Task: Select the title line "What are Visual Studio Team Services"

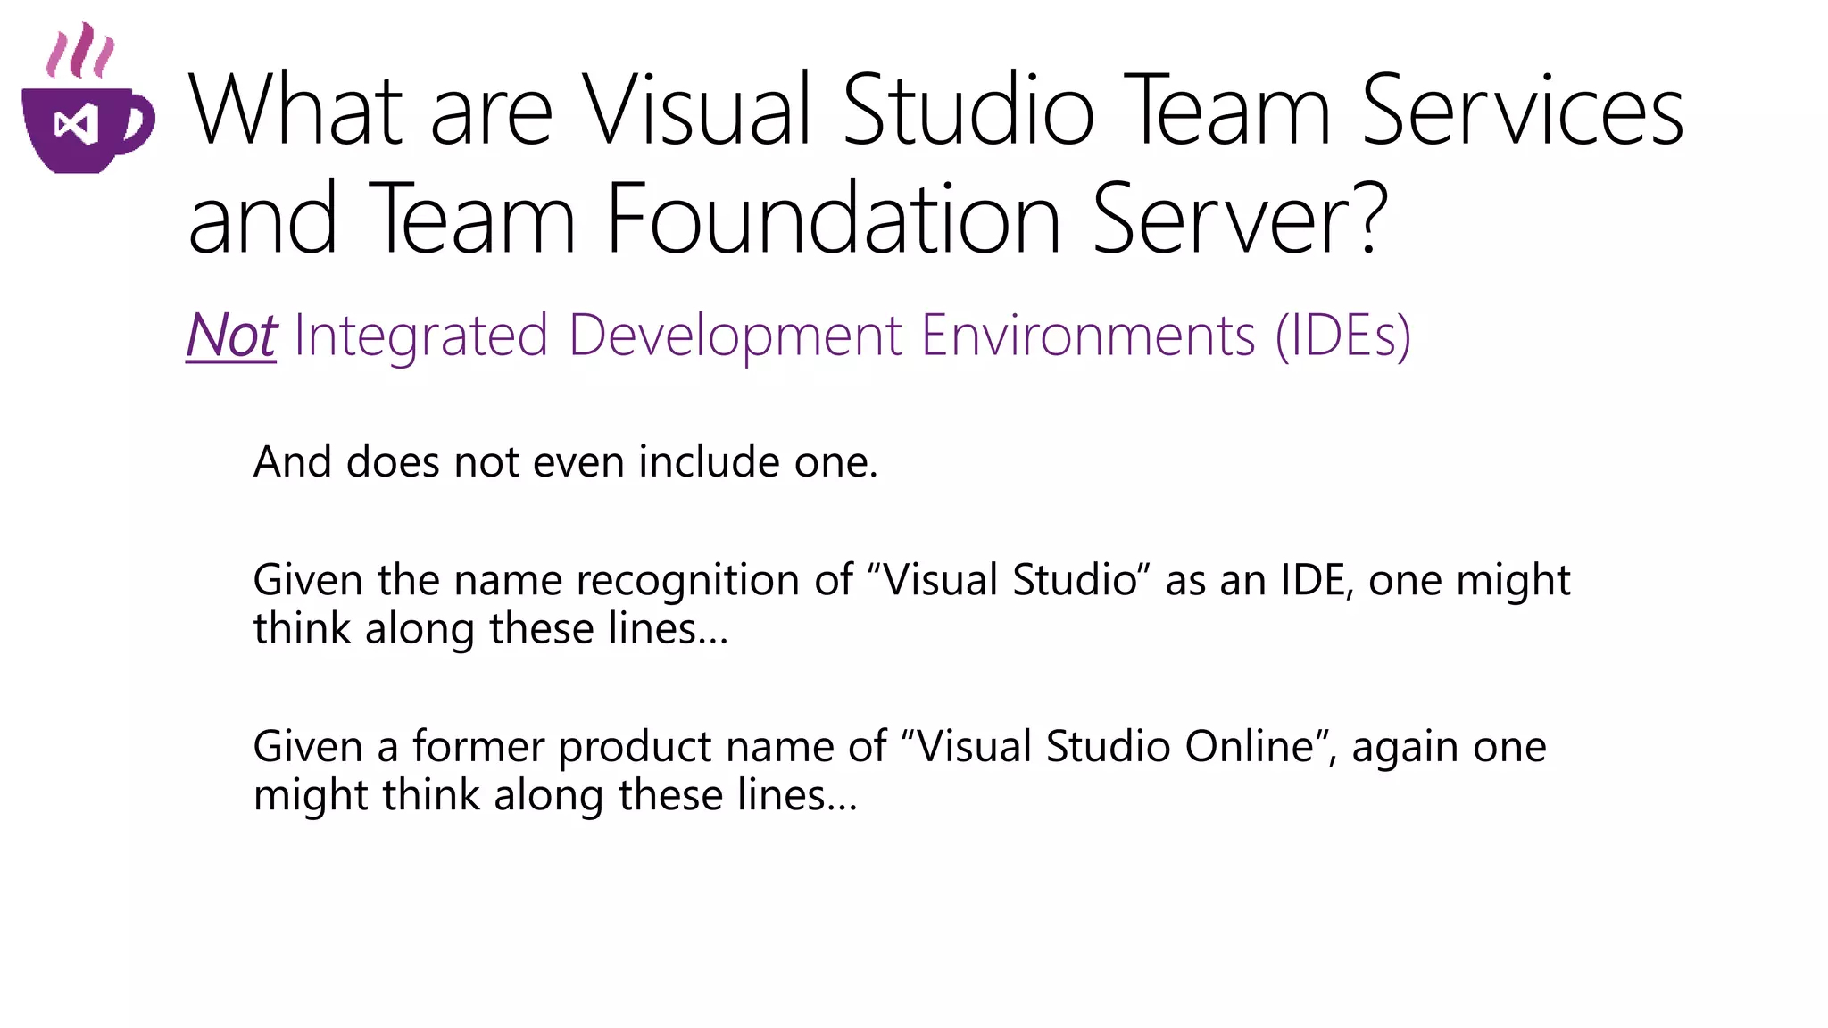Action: click(x=935, y=111)
